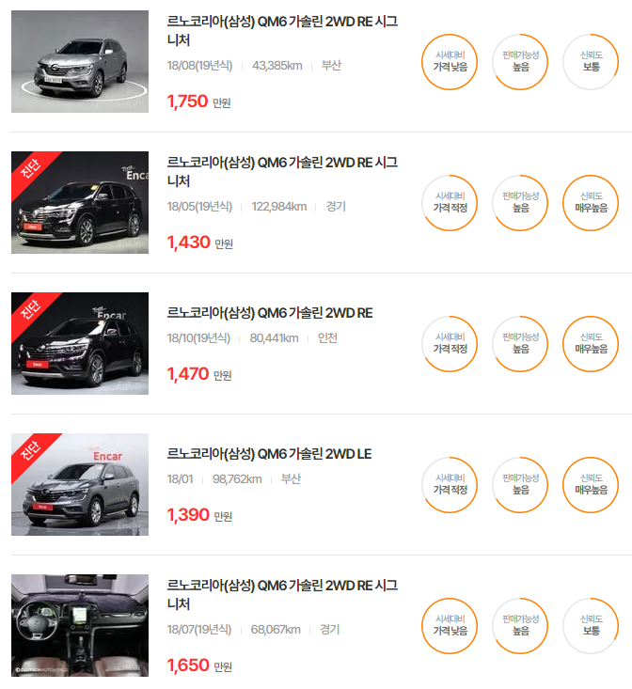The width and height of the screenshot is (632, 689).
Task: Click 판매가능성 높음 badge on 122,984km listing
Action: pos(520,203)
